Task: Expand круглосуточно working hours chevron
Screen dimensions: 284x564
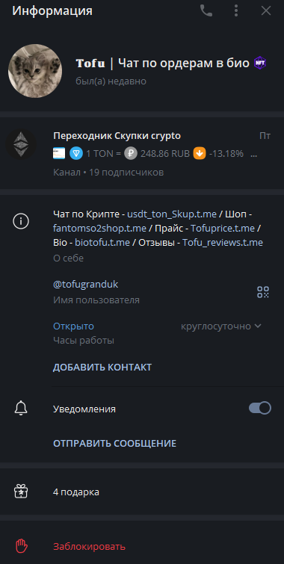Action: click(x=257, y=326)
